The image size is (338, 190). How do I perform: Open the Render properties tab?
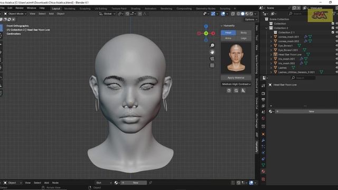263,93
